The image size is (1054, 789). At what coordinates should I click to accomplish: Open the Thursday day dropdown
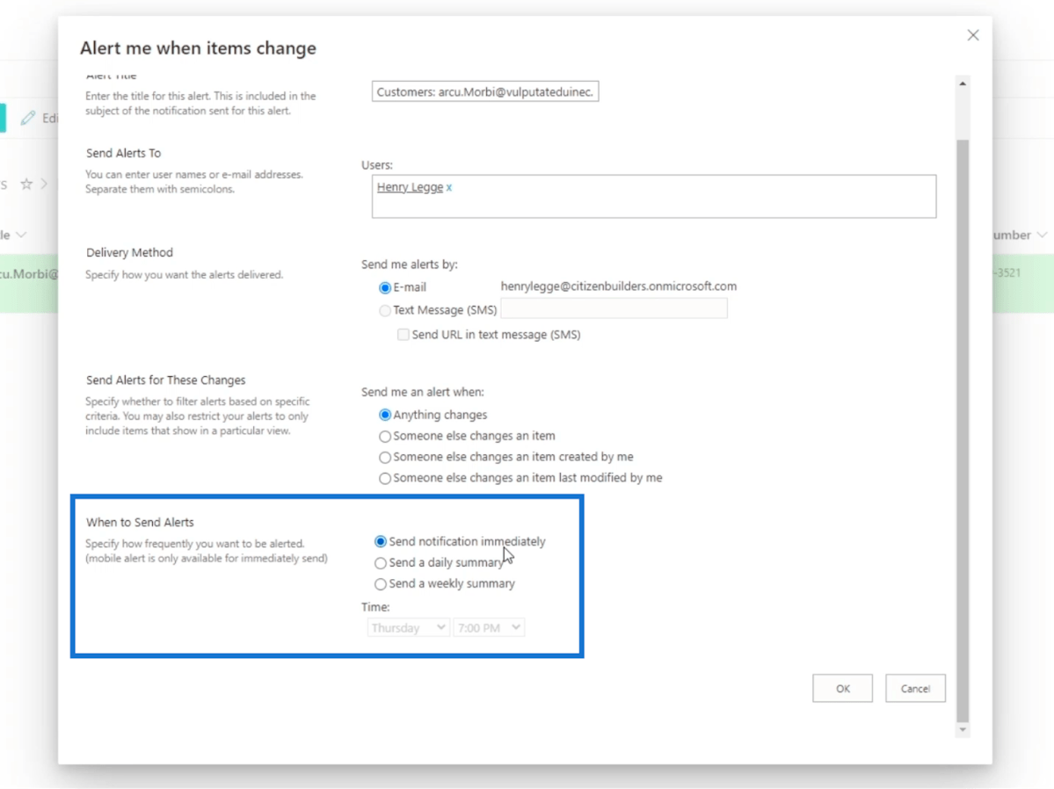coord(408,627)
